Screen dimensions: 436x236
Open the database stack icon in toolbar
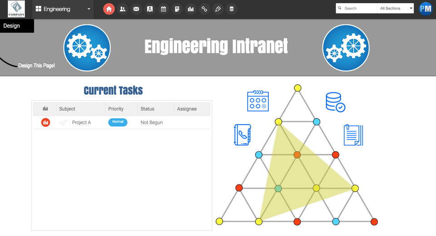[231, 9]
